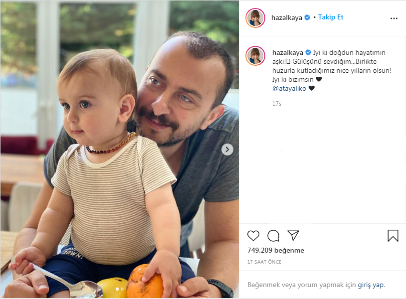Viewport: 406px width, 299px height.
Task: Open hazalkaya username in the header
Action: [x=287, y=17]
